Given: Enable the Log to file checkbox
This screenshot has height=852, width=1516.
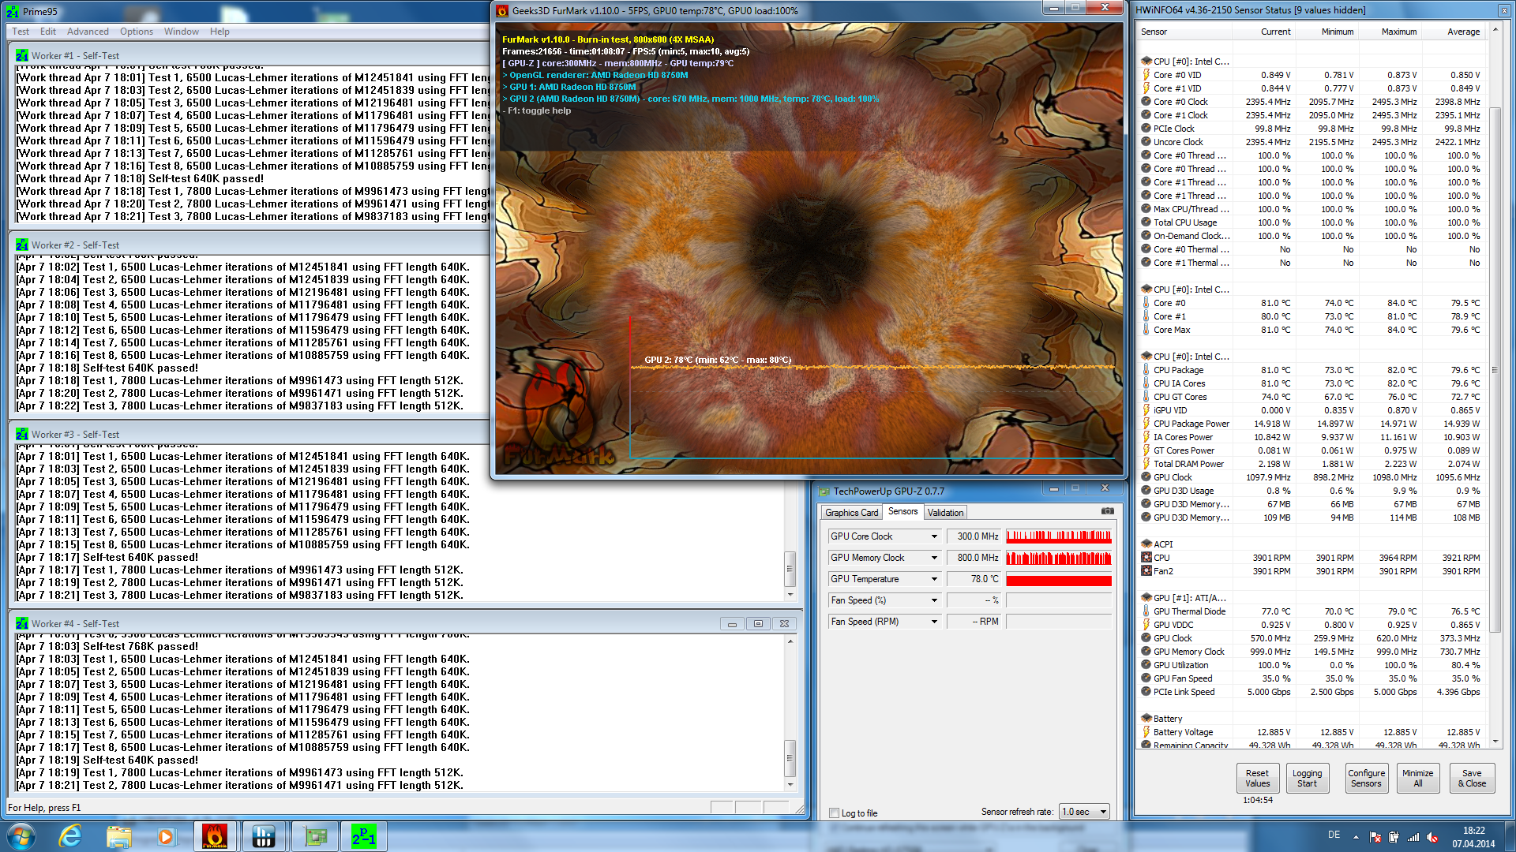Looking at the screenshot, I should pos(835,813).
